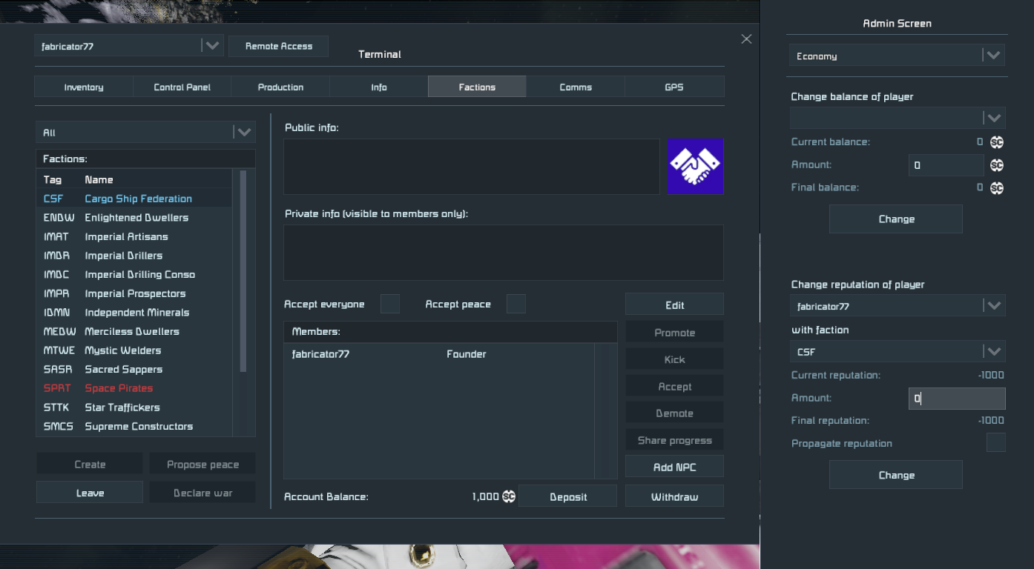1034x569 pixels.
Task: Click the Space Credits icon beside Account Balance
Action: point(509,496)
